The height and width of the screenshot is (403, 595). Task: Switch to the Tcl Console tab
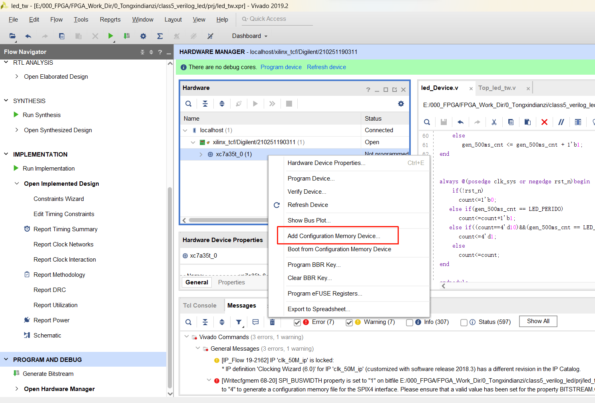[x=199, y=306]
